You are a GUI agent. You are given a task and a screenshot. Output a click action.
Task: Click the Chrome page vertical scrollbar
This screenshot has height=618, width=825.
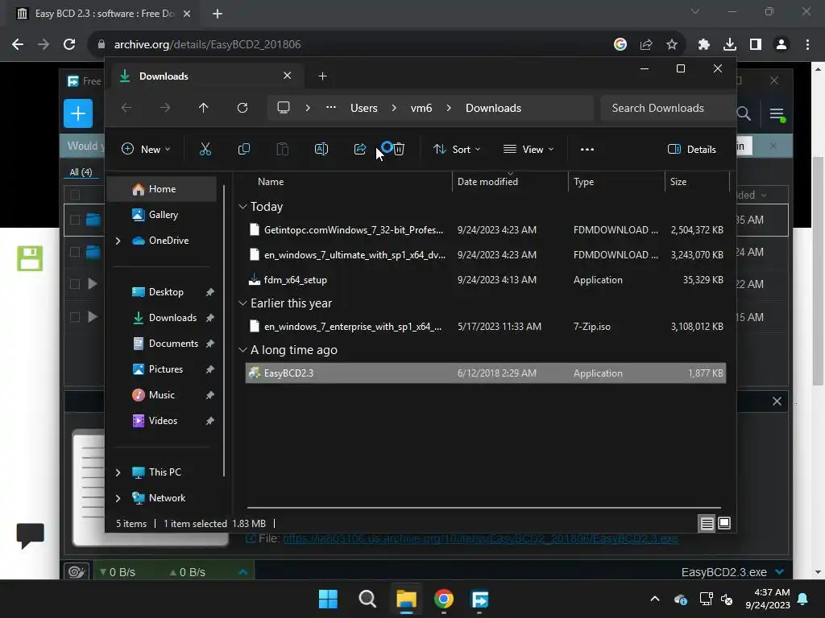818,270
